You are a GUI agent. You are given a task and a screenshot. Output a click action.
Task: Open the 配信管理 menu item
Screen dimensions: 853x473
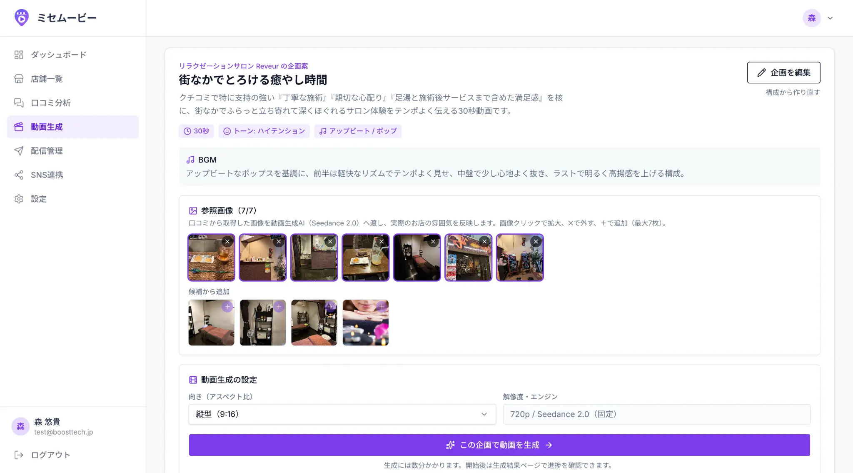pyautogui.click(x=73, y=151)
